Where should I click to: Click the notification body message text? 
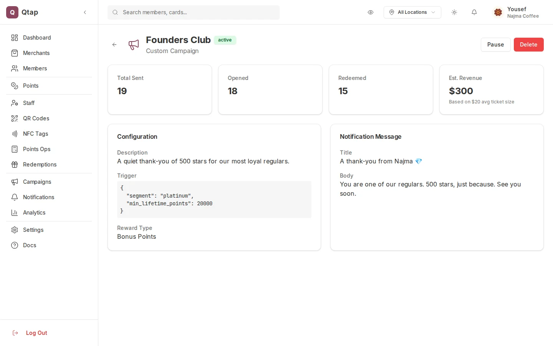[430, 189]
